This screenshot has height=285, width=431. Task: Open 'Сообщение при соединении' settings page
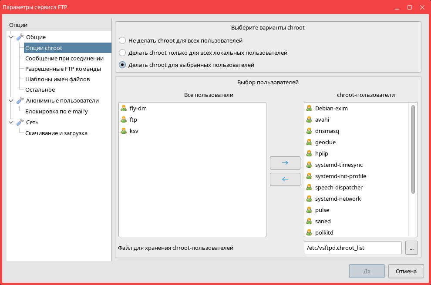coord(64,58)
